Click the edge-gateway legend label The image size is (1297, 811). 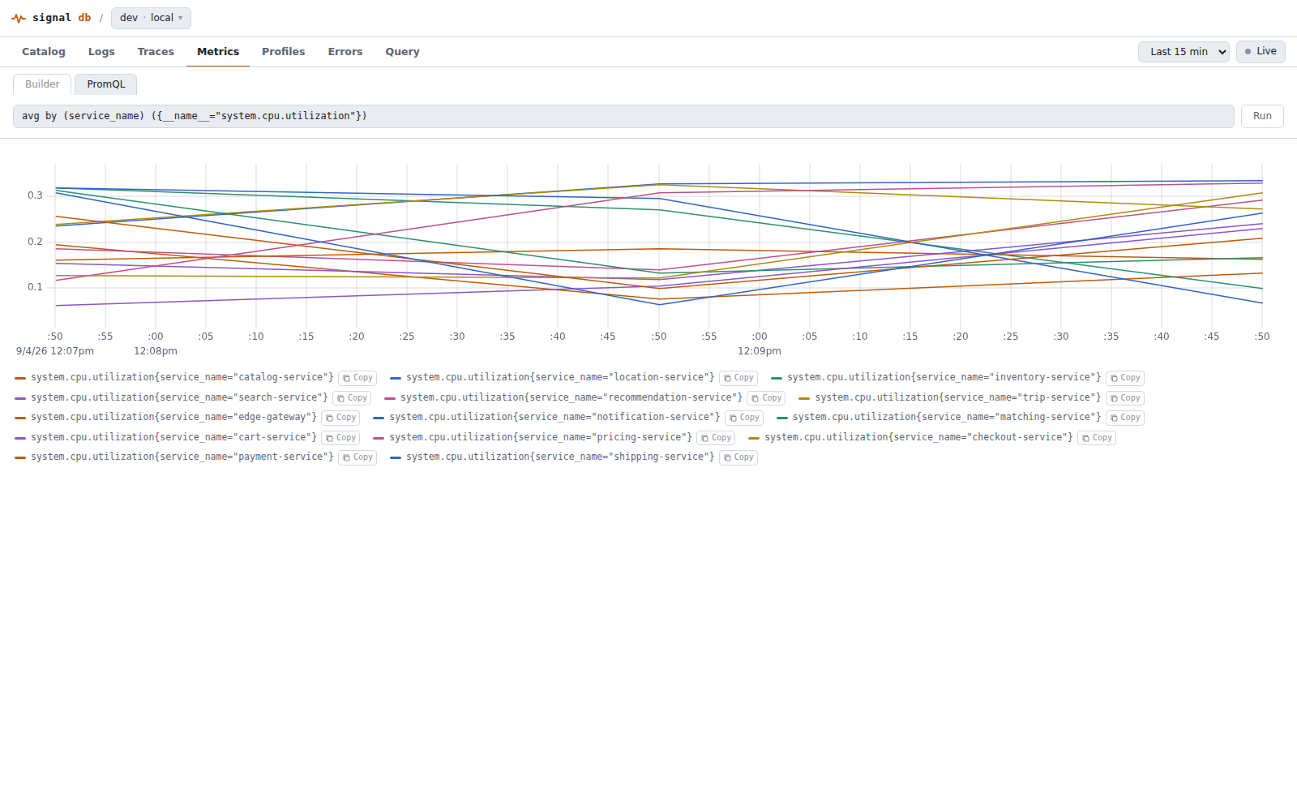pos(173,417)
